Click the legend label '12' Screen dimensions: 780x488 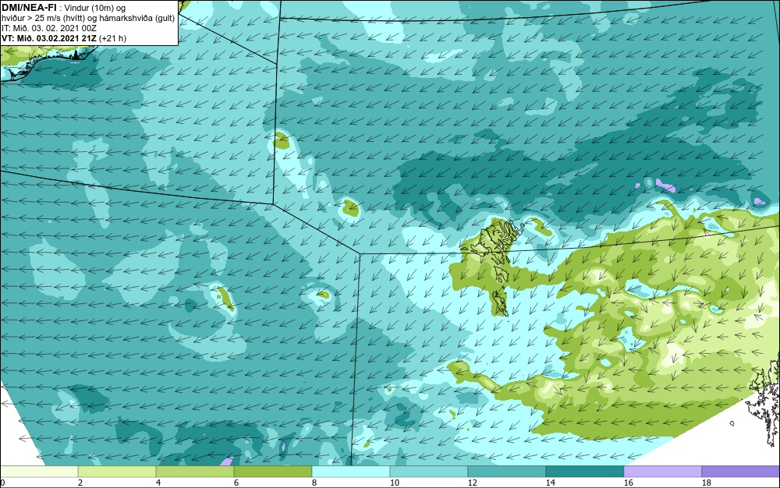[x=472, y=483]
